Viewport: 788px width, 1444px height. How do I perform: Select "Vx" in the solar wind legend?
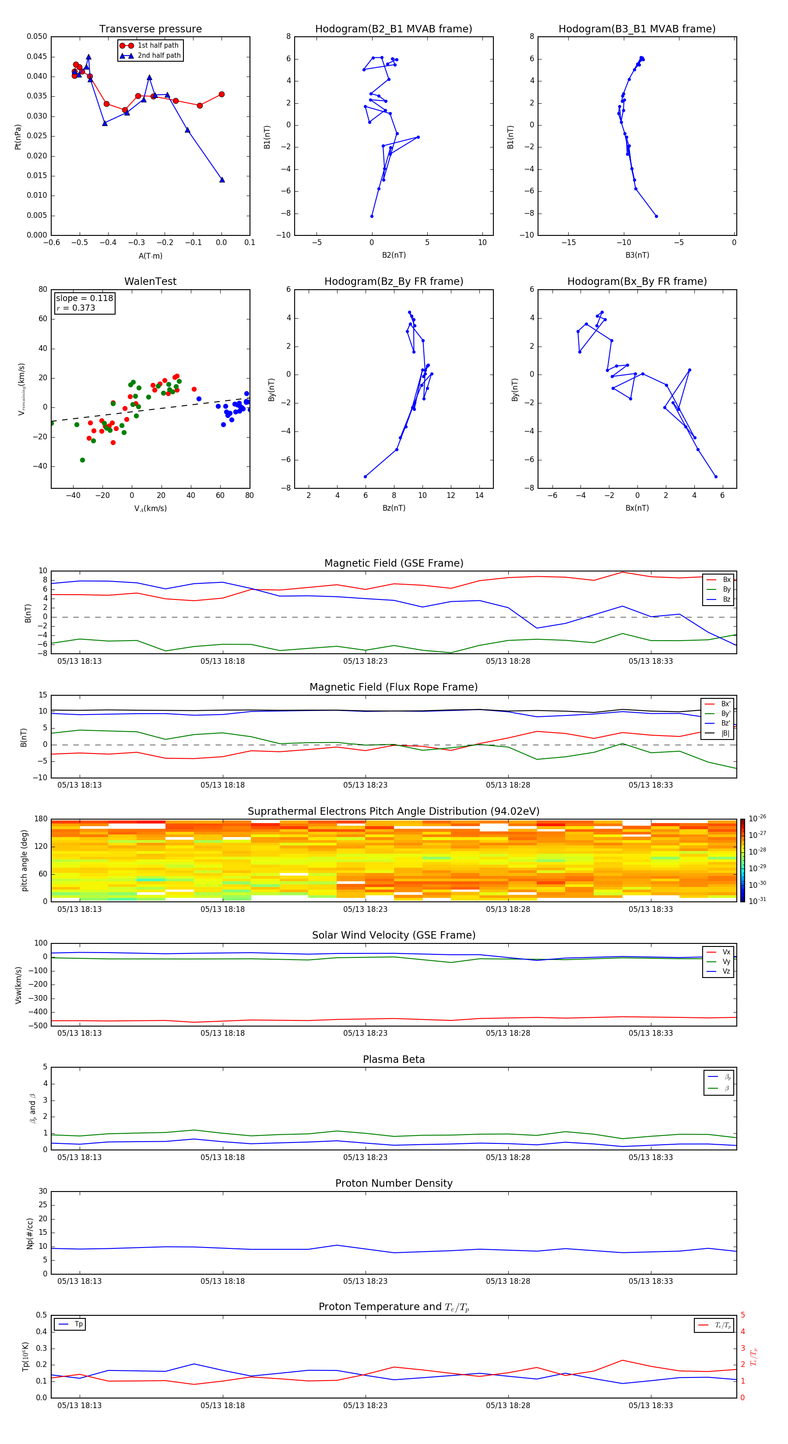click(718, 952)
